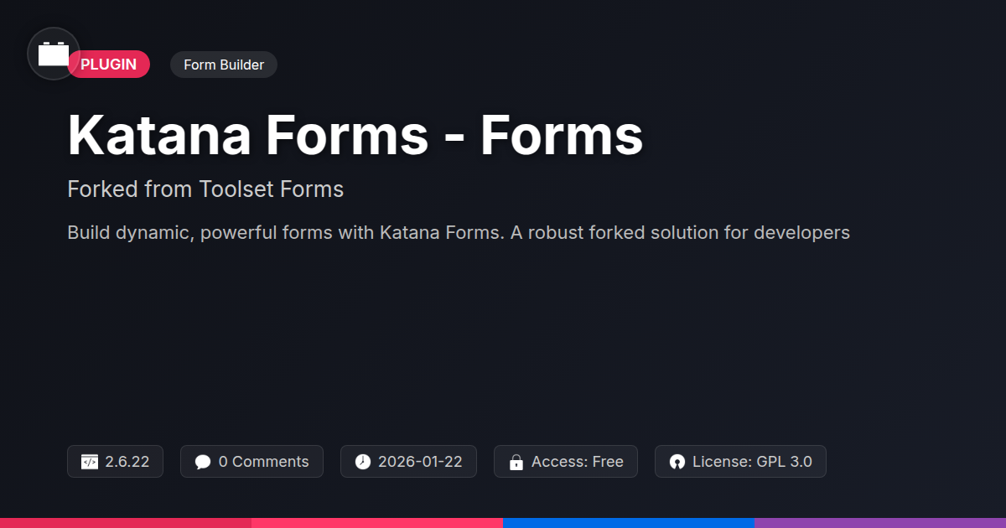Click the Access: Free label
This screenshot has width=1006, height=528.
pos(578,462)
